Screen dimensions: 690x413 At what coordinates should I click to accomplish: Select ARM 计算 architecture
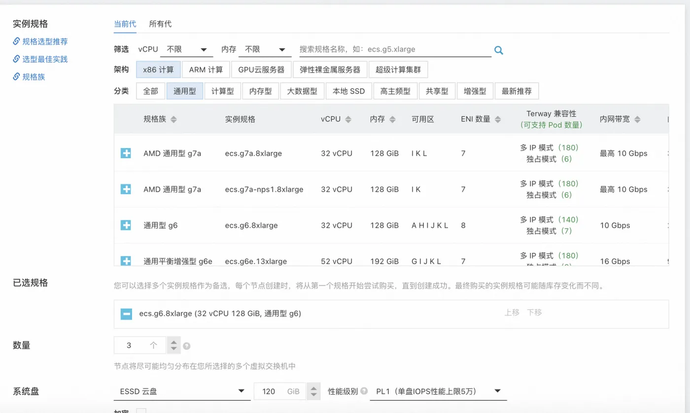(206, 69)
